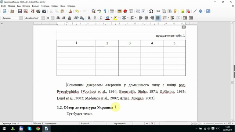This screenshot has width=235, height=132.
Task: Open the Сервис menu
Action: [x=55, y=6]
